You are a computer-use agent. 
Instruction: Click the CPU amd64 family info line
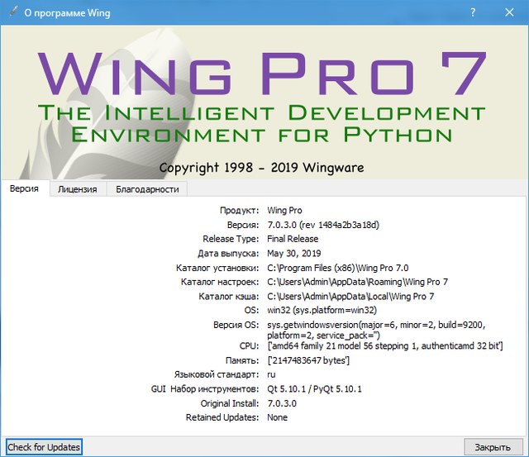pos(385,345)
